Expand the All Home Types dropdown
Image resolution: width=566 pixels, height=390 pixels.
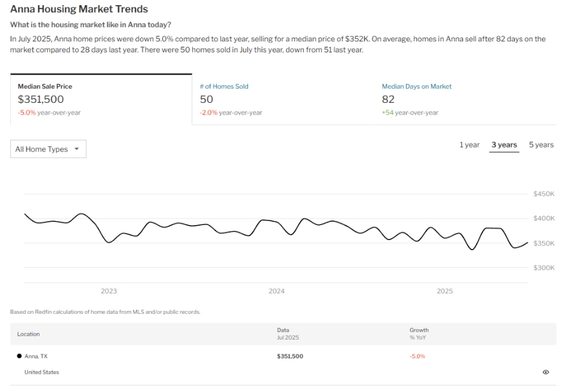pyautogui.click(x=48, y=149)
